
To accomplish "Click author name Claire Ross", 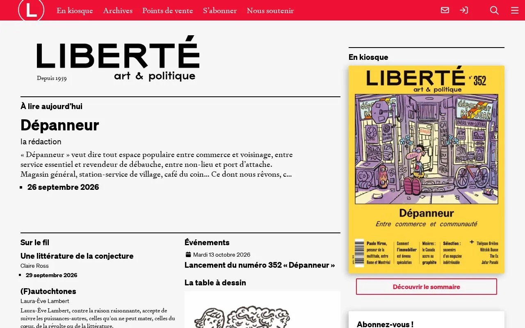I will pos(34,266).
